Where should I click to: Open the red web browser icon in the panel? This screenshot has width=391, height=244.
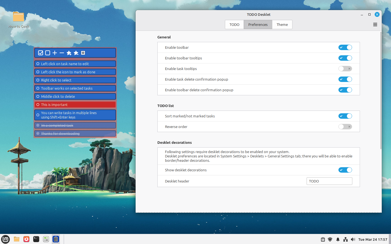(26, 239)
